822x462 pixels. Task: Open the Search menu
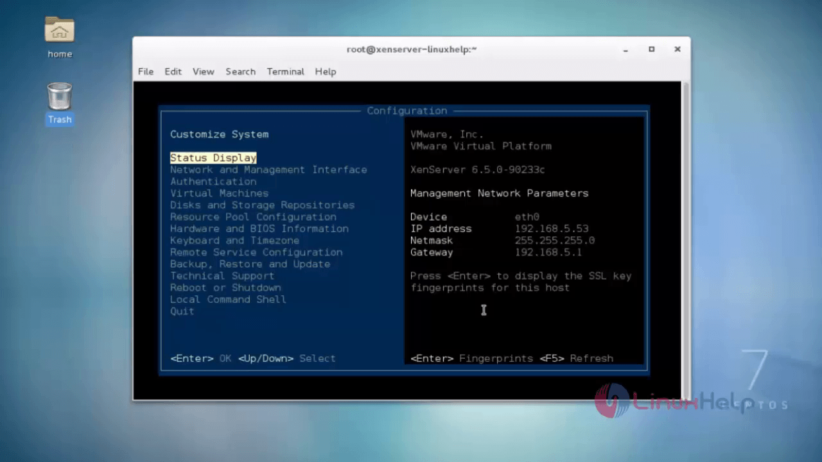(241, 71)
